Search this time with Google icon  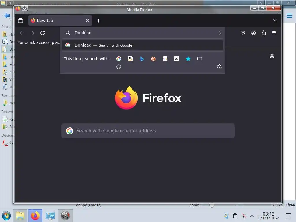119,59
